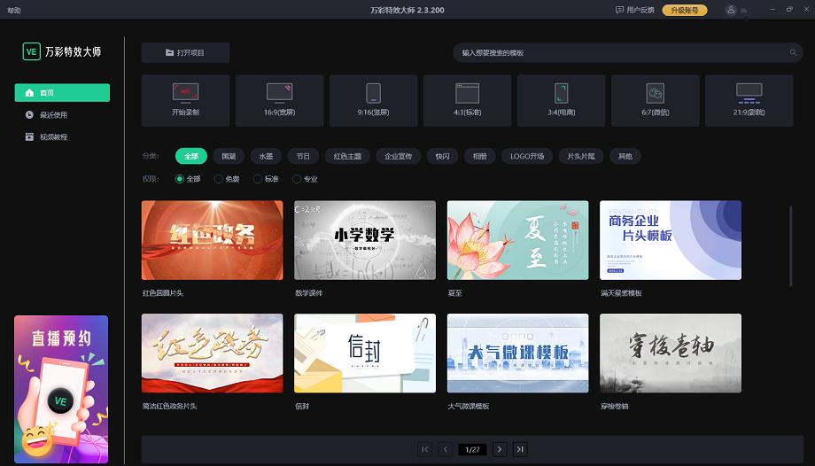Open the 帮助 help menu
This screenshot has height=466, width=815.
[x=14, y=10]
